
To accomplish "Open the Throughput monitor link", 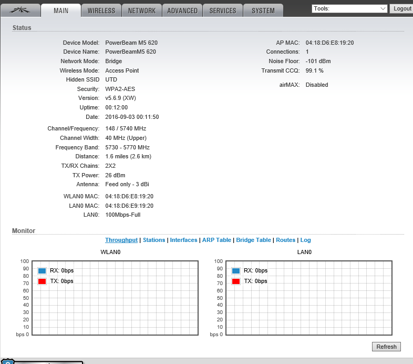I will pyautogui.click(x=121, y=240).
